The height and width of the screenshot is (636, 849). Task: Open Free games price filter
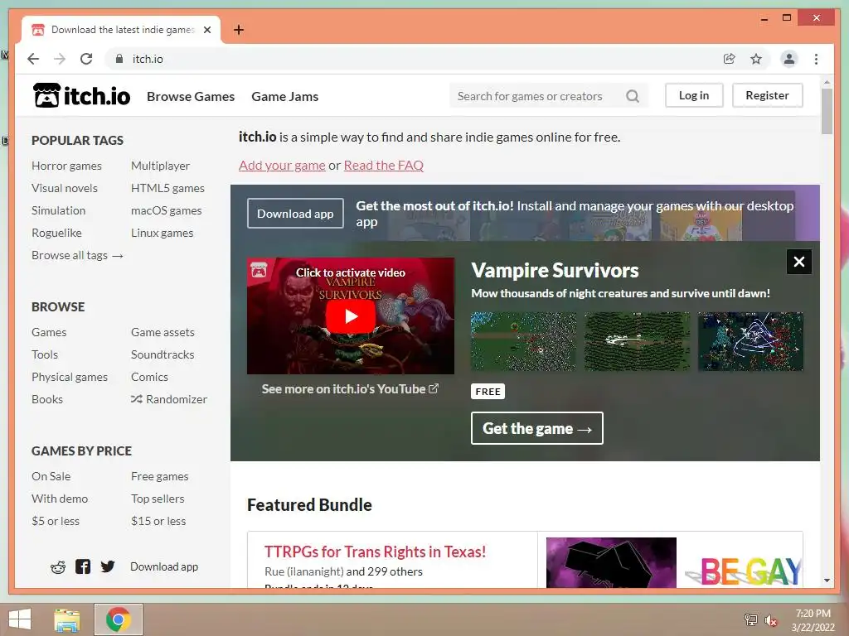160,476
